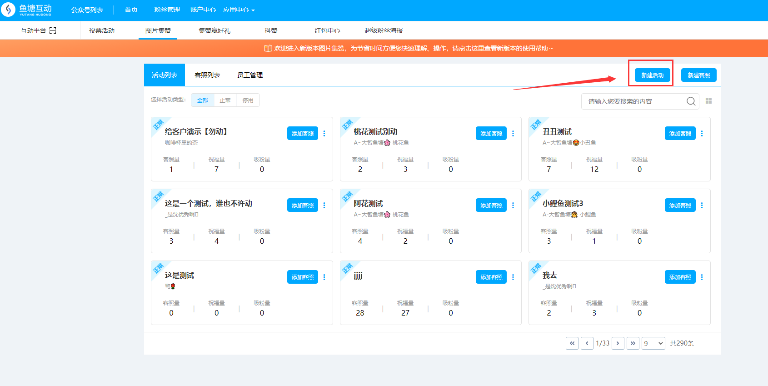The height and width of the screenshot is (386, 768).
Task: Open more options for 给客户演示 card
Action: [324, 134]
